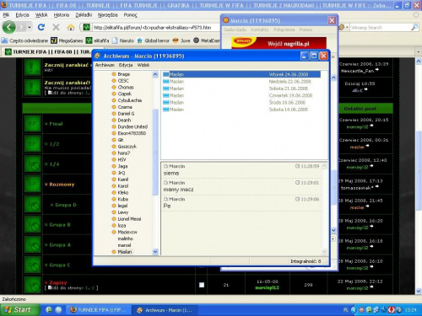Switch to Archiwum - Marcin taskbar button
422x316 pixels.
(165, 310)
